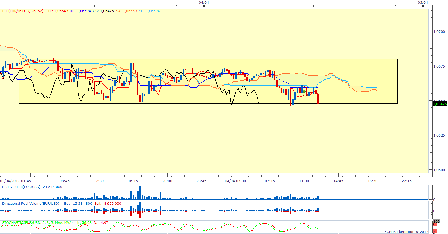Click the 1,0675 price axis label
448x234 pixels.
click(x=439, y=66)
